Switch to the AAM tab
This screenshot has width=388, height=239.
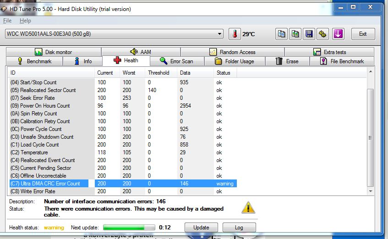point(141,52)
